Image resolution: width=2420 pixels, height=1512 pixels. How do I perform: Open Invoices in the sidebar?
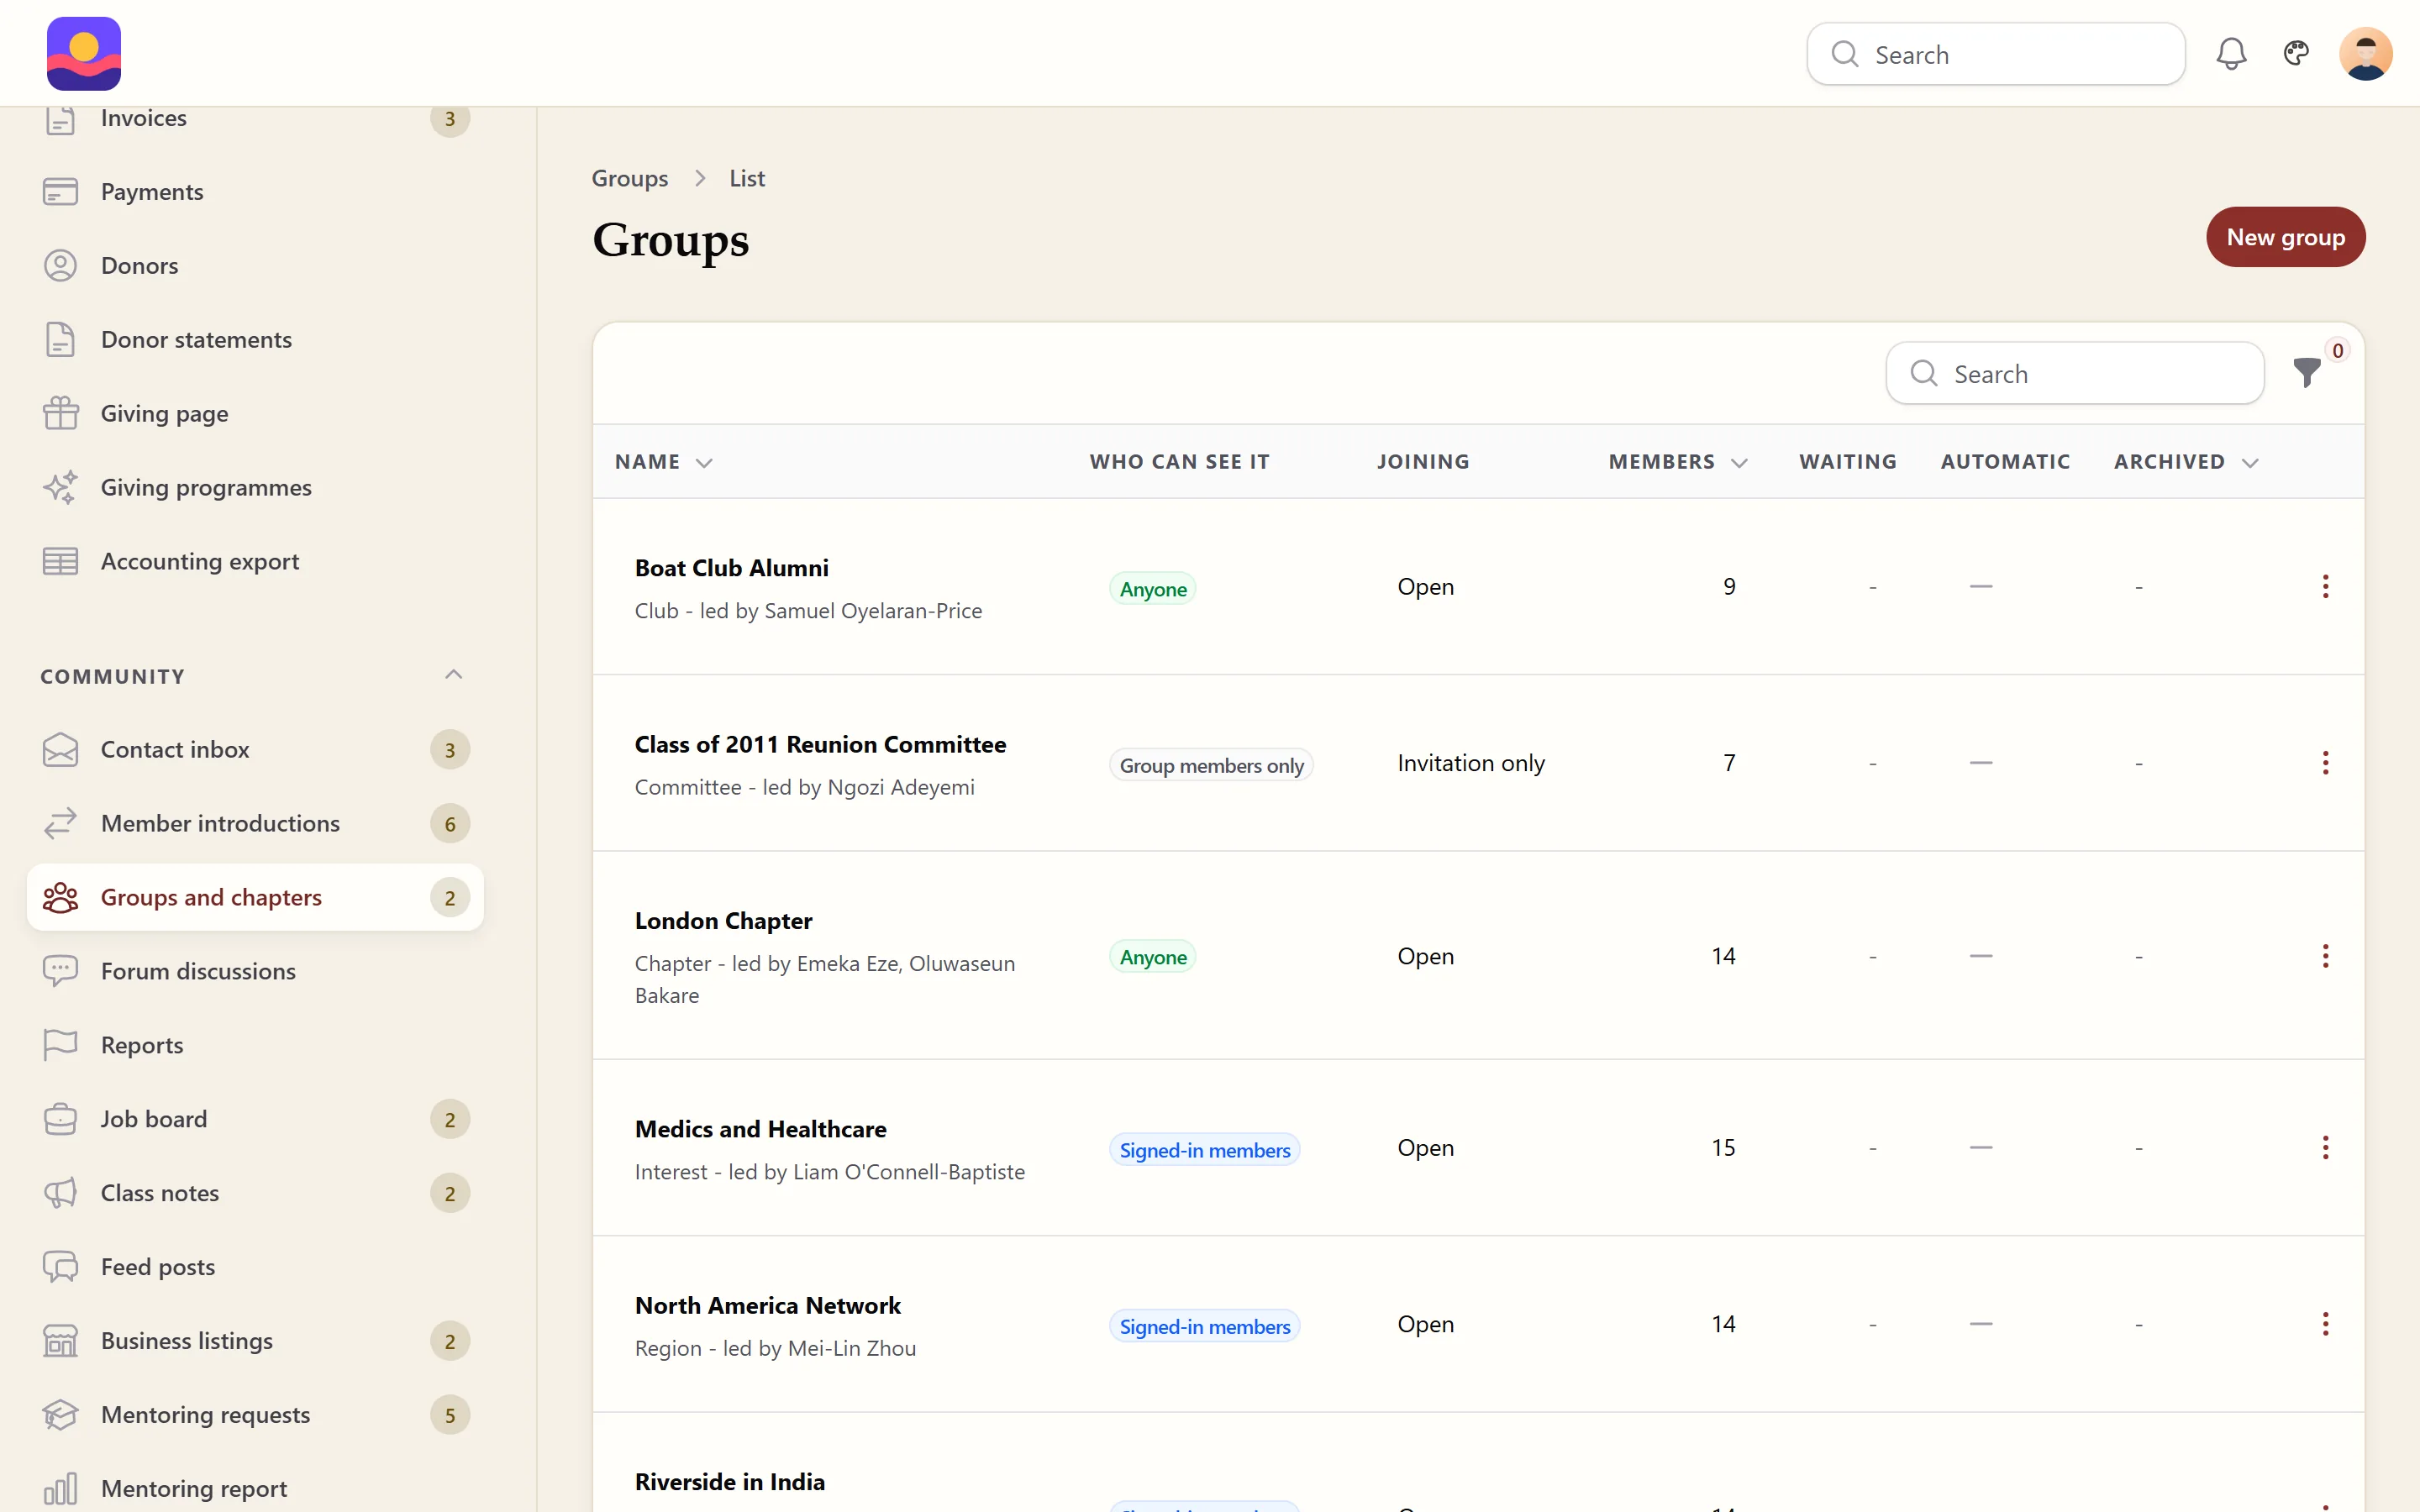point(255,118)
